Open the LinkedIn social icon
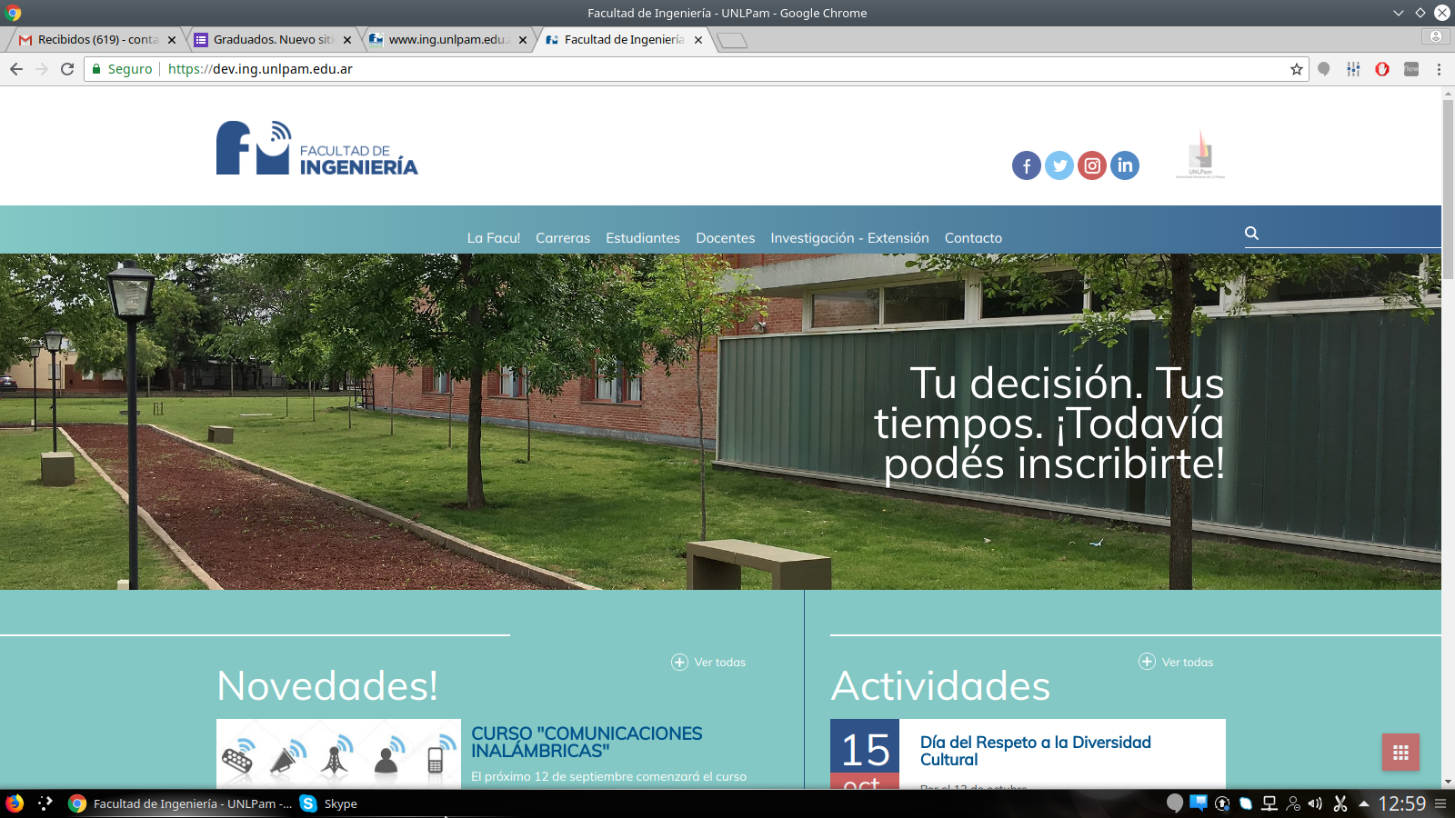This screenshot has width=1455, height=818. point(1125,165)
